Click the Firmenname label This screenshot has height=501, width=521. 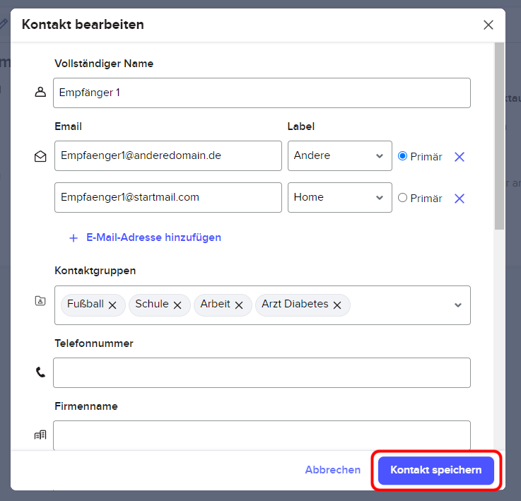coord(86,406)
